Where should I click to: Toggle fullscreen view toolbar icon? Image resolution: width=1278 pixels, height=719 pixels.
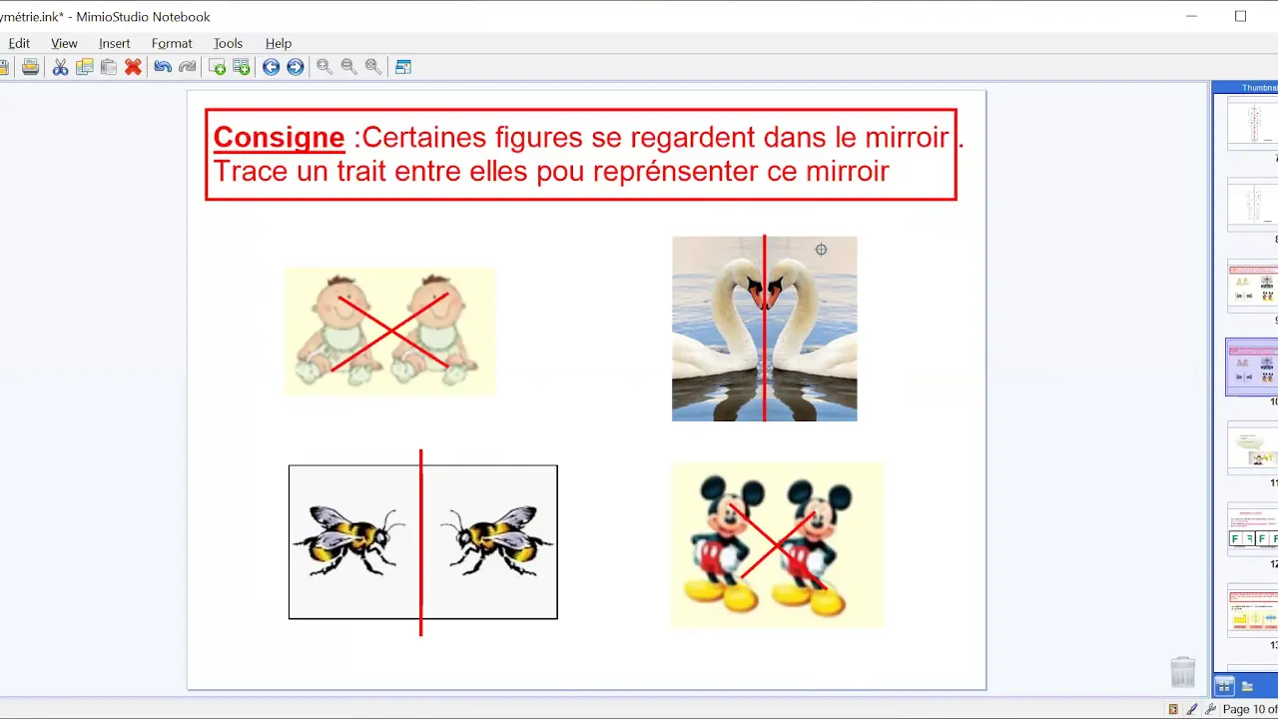pos(403,67)
